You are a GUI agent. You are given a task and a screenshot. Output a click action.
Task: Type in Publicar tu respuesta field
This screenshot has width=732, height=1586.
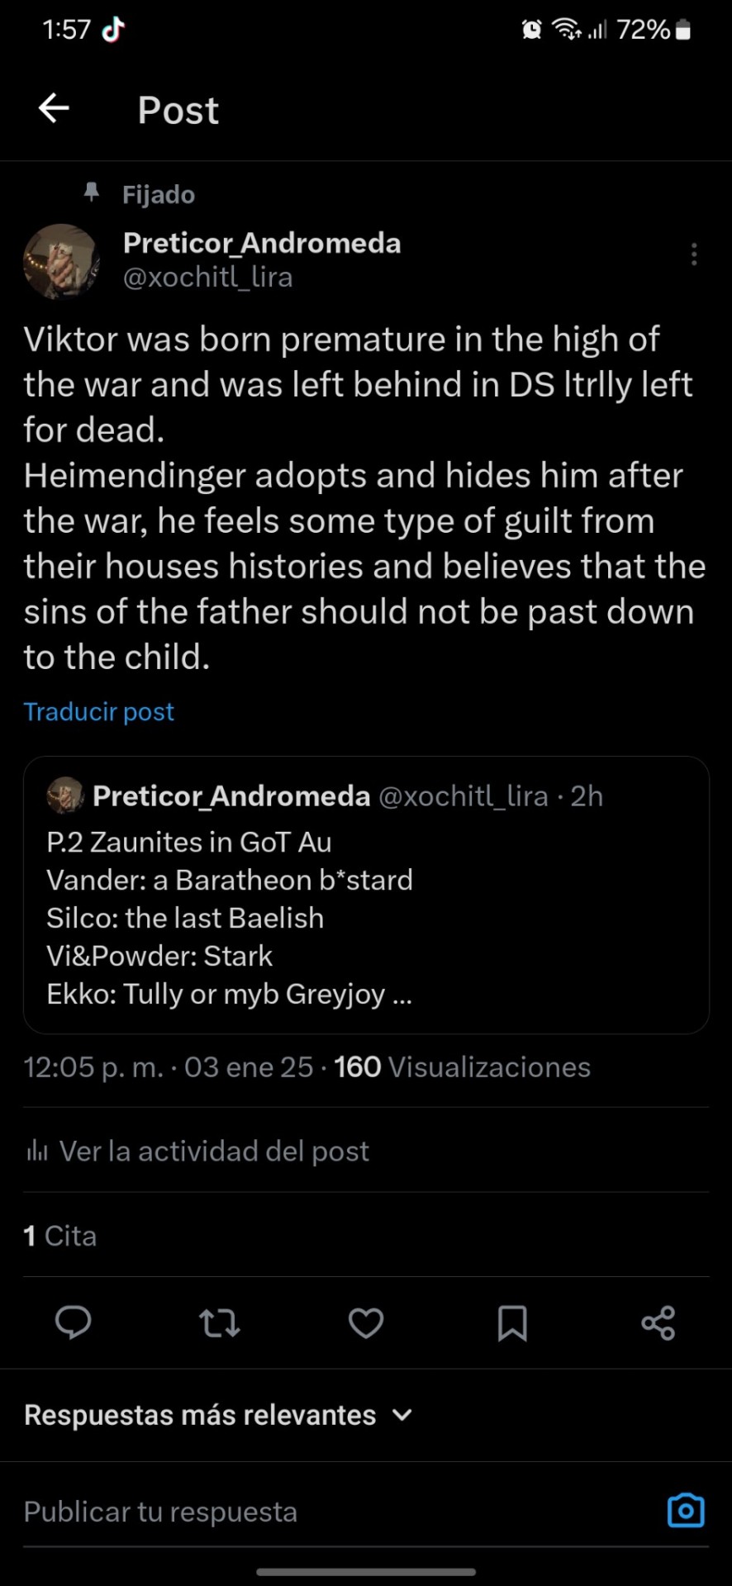pos(330,1512)
